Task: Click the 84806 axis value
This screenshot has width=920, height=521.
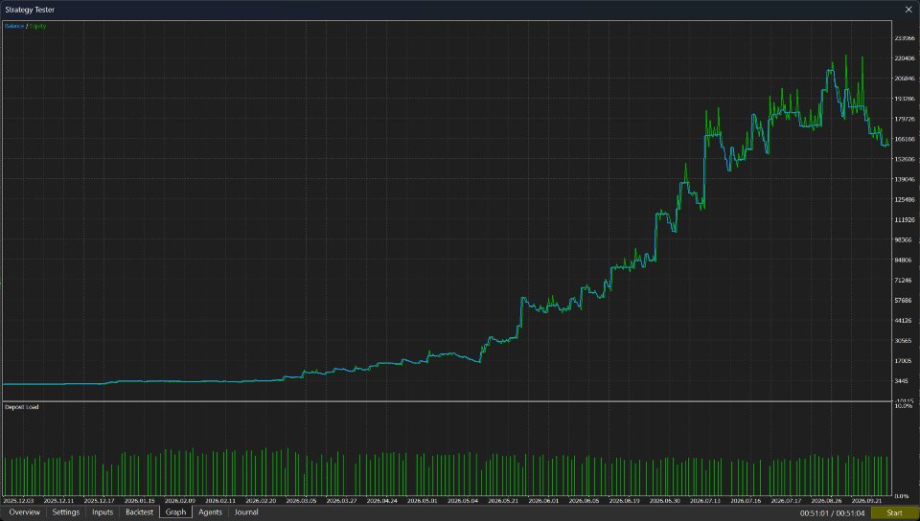Action: pyautogui.click(x=904, y=260)
